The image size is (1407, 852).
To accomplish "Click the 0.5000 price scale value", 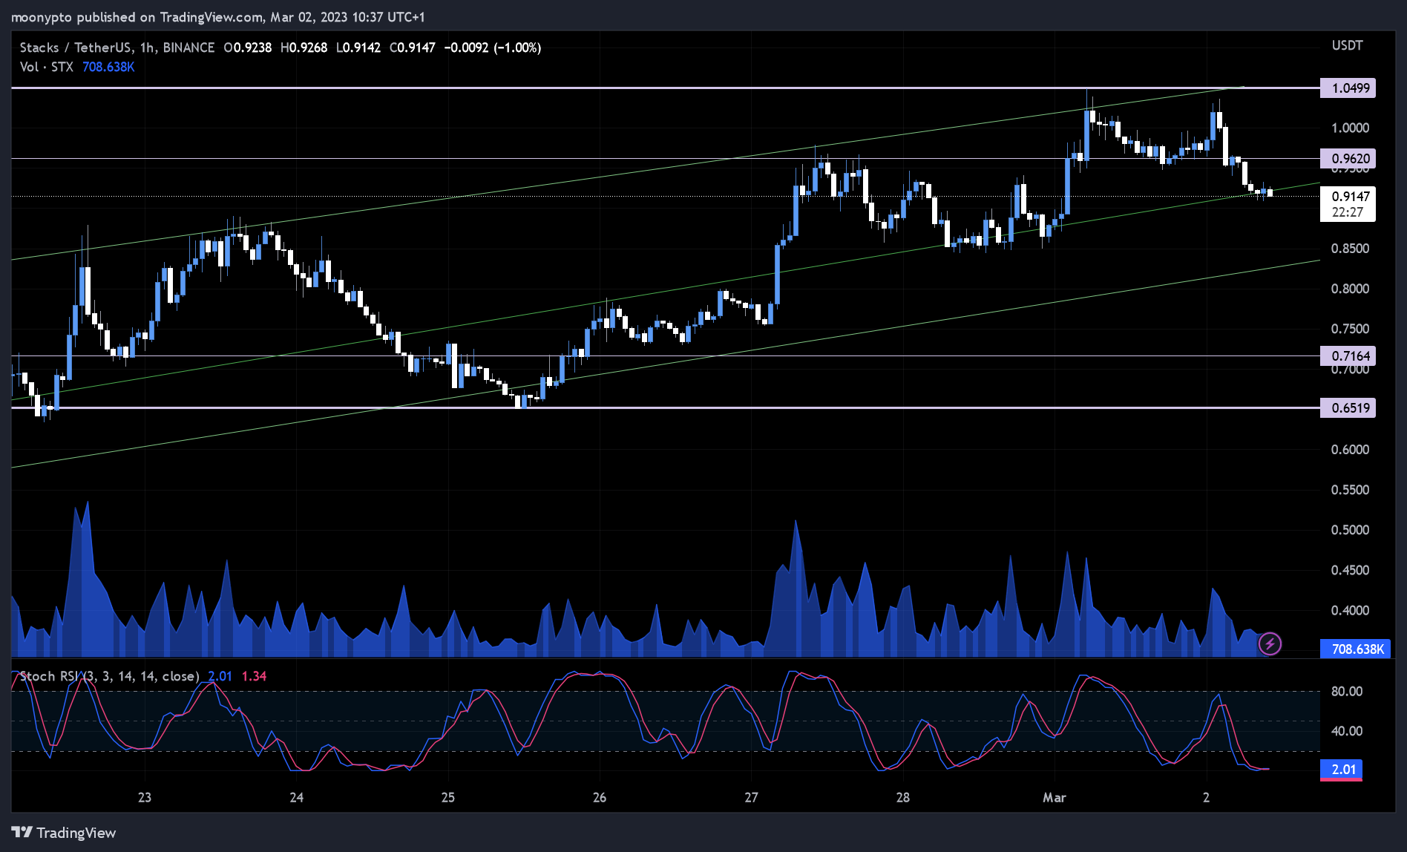I will (x=1350, y=530).
